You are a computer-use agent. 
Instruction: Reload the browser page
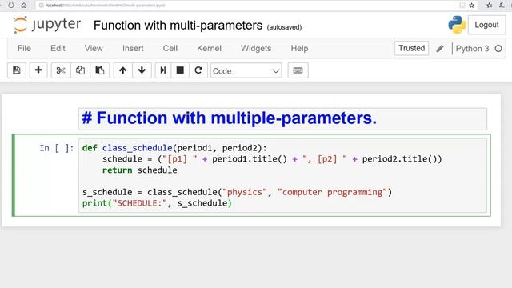click(11, 6)
